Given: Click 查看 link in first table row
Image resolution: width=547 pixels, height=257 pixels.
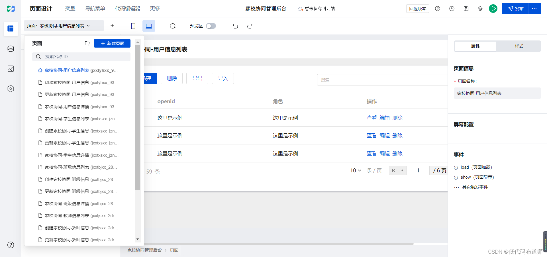Looking at the screenshot, I should 372,118.
